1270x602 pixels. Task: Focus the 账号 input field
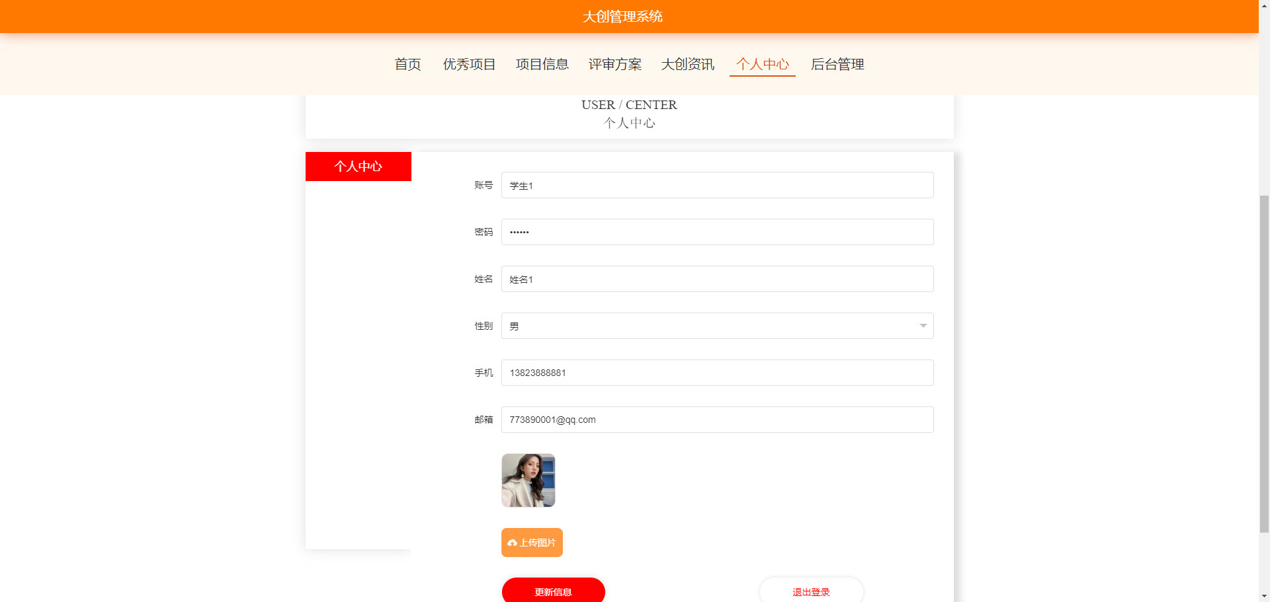tap(717, 185)
